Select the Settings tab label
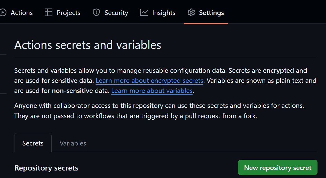The image size is (326, 178). (x=211, y=13)
